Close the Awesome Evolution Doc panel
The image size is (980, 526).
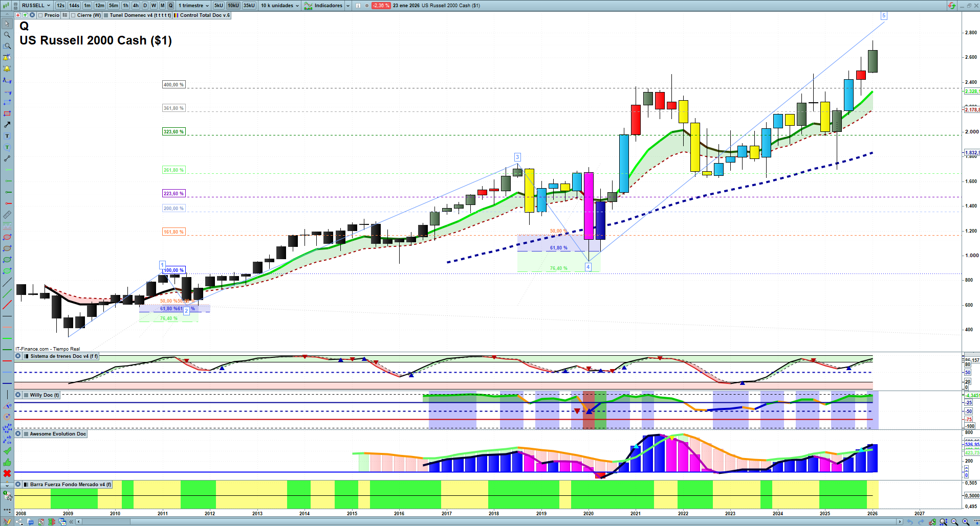click(18, 434)
